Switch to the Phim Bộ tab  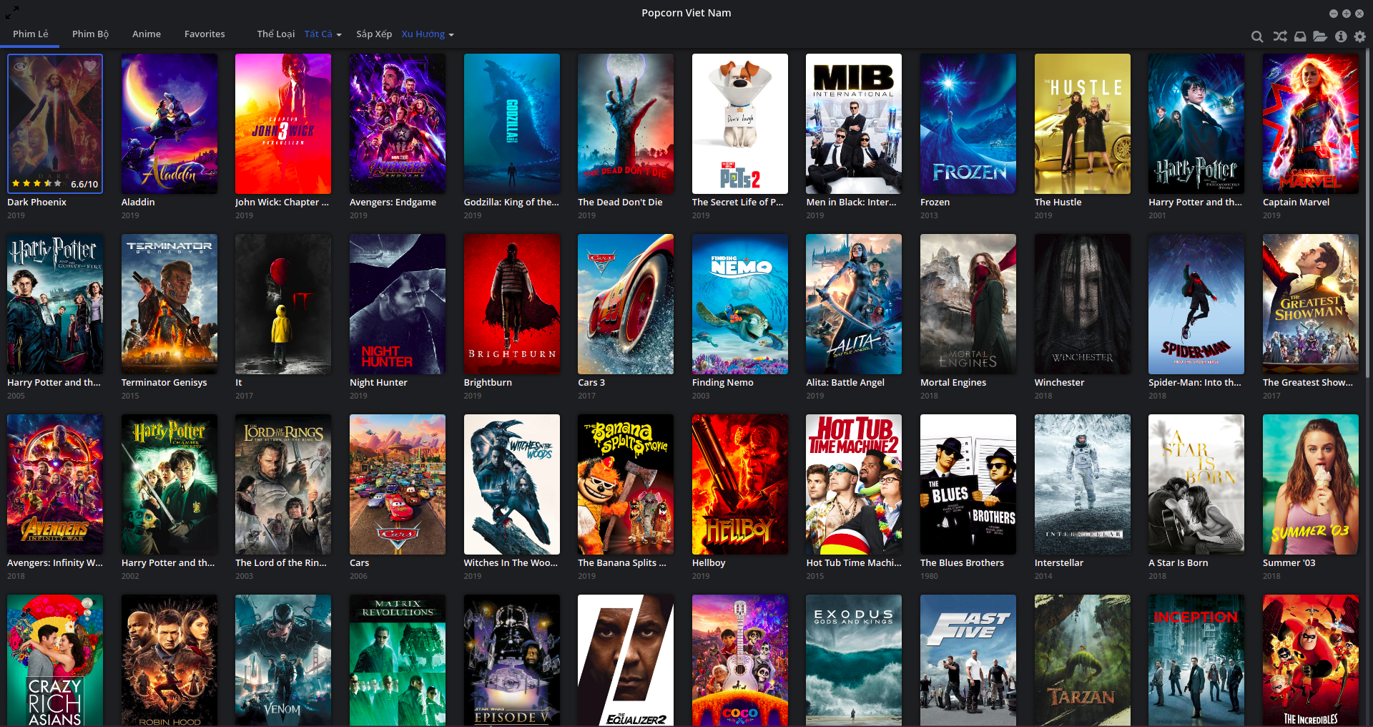[x=91, y=34]
